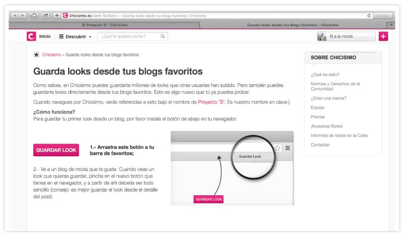Click the pink plus upload button
Viewport: 404px width, 234px height.
coord(383,36)
